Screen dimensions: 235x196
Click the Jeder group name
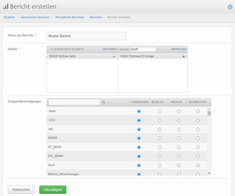52,111
